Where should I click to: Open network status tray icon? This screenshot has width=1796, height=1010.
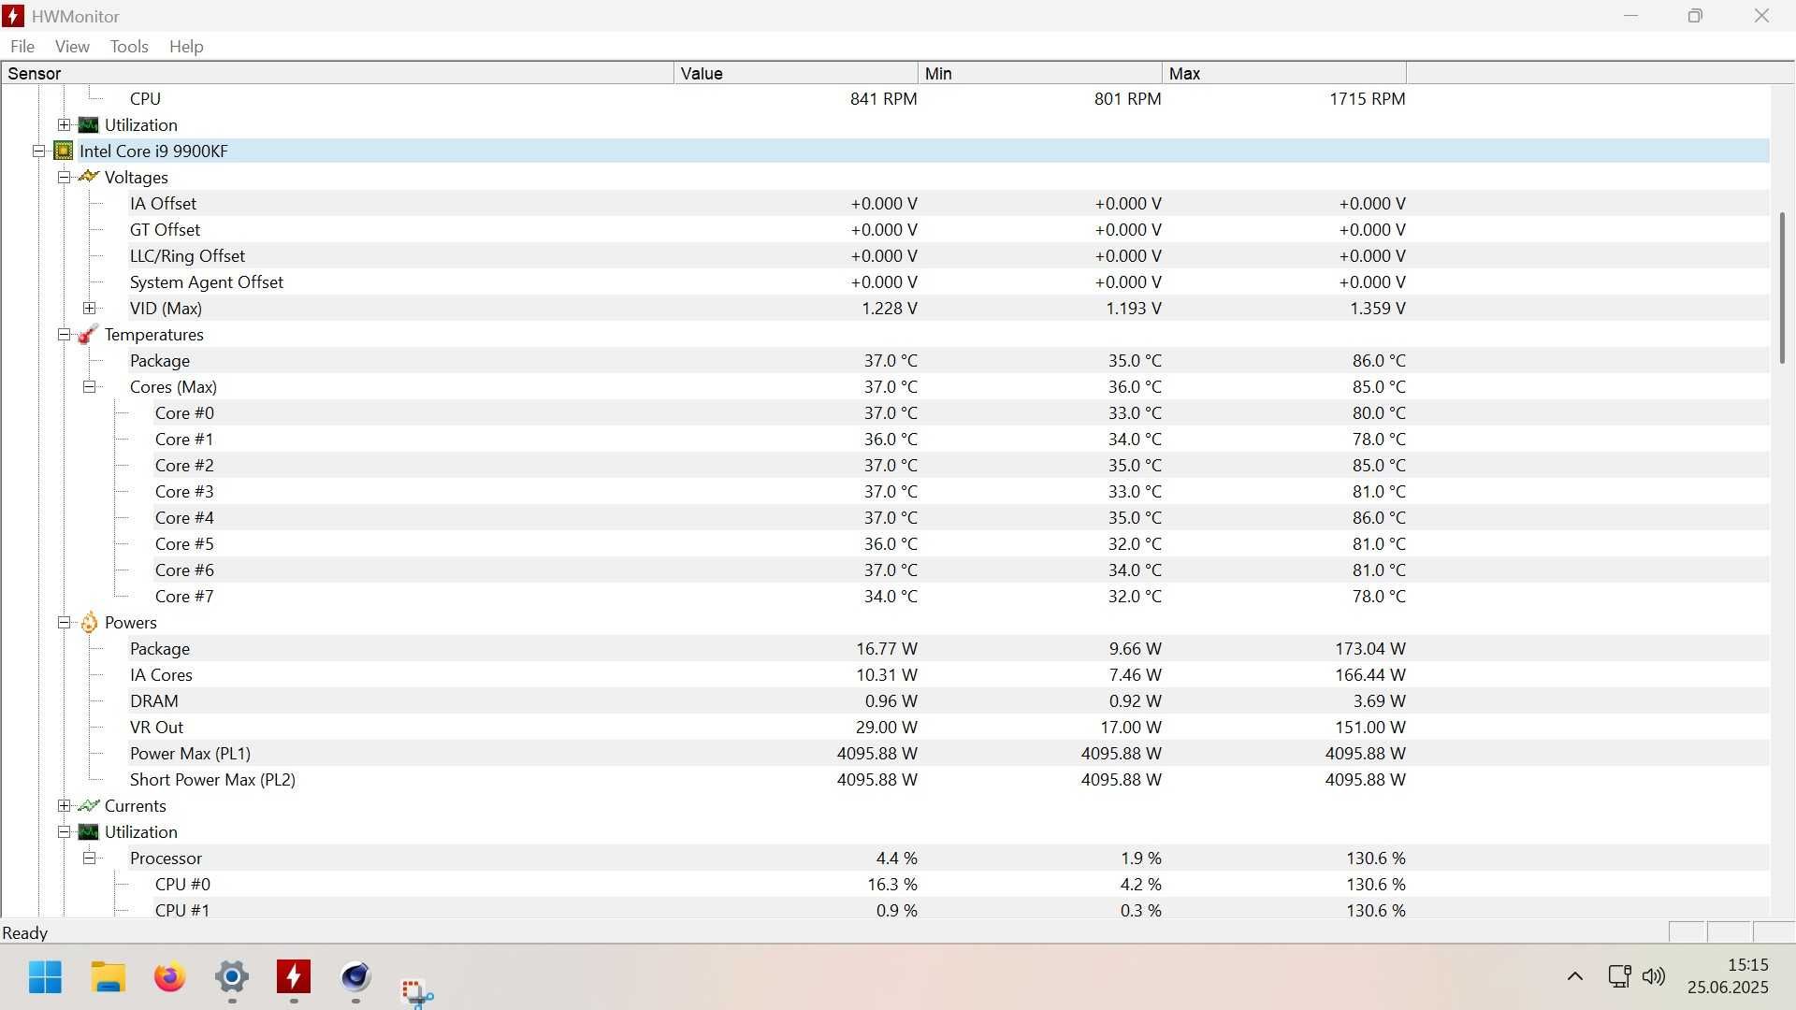tap(1619, 976)
